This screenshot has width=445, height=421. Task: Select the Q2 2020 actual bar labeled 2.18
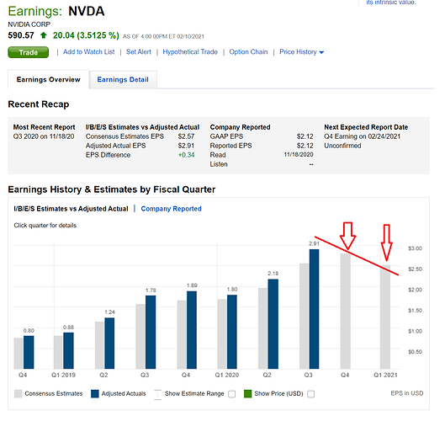point(273,324)
